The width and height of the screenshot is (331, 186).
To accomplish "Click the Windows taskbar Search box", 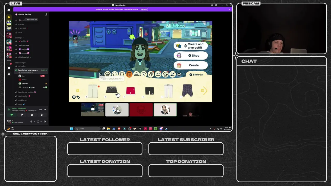I will click(x=87, y=129).
